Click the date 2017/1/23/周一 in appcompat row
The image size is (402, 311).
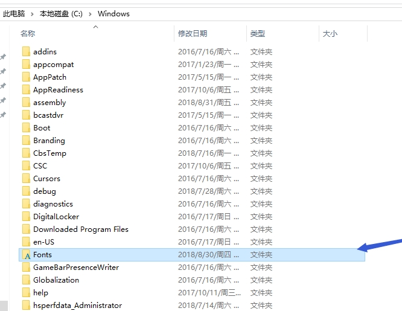click(x=208, y=64)
